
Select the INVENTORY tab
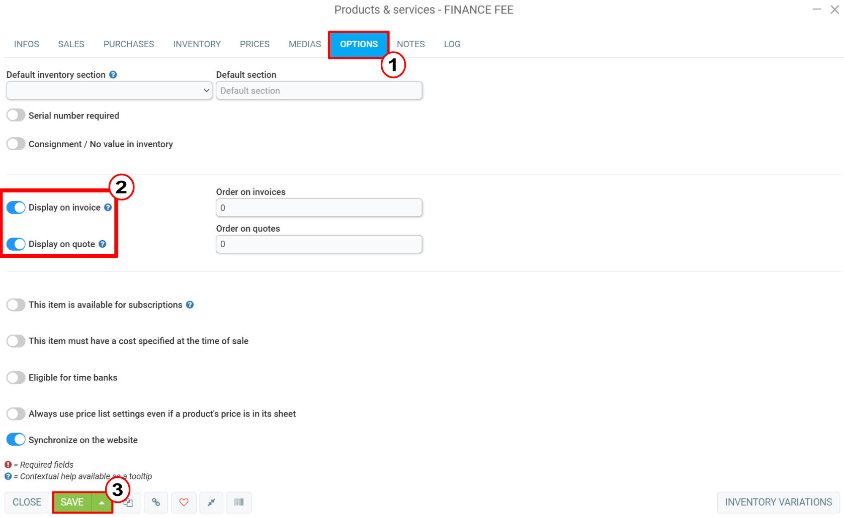[x=197, y=44]
